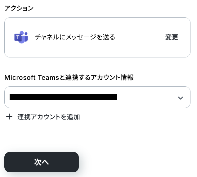The image size is (197, 177).
Task: Click the blank area above the 次へ button
Action: (41, 138)
